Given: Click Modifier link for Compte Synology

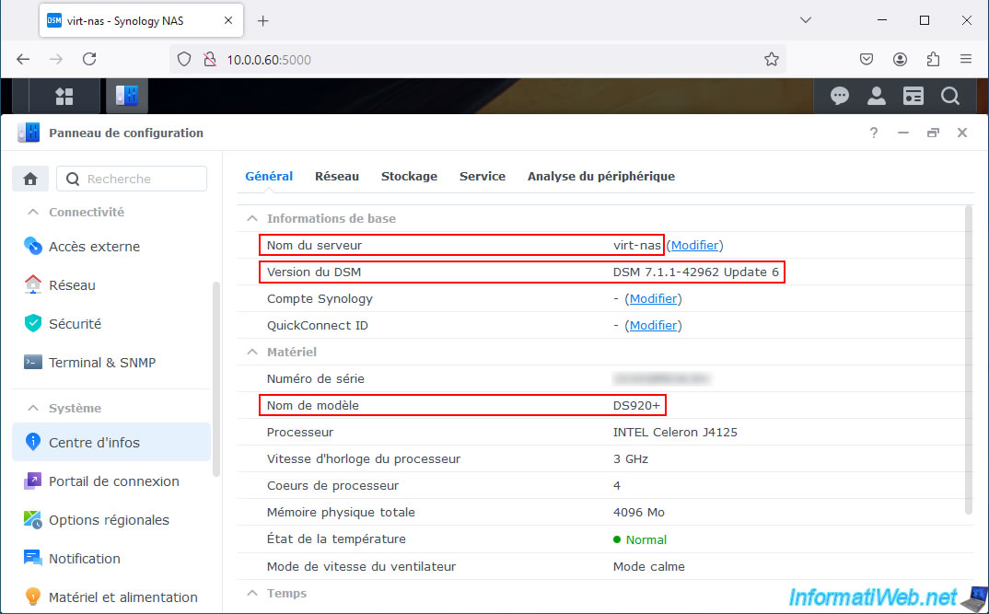Looking at the screenshot, I should [653, 299].
